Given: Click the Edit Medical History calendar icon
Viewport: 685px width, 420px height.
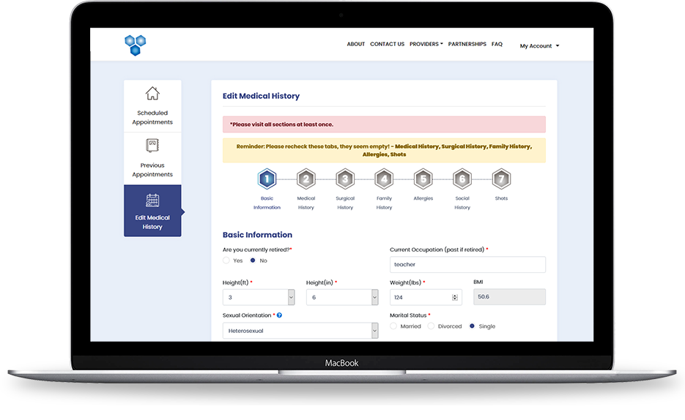Looking at the screenshot, I should tap(152, 200).
